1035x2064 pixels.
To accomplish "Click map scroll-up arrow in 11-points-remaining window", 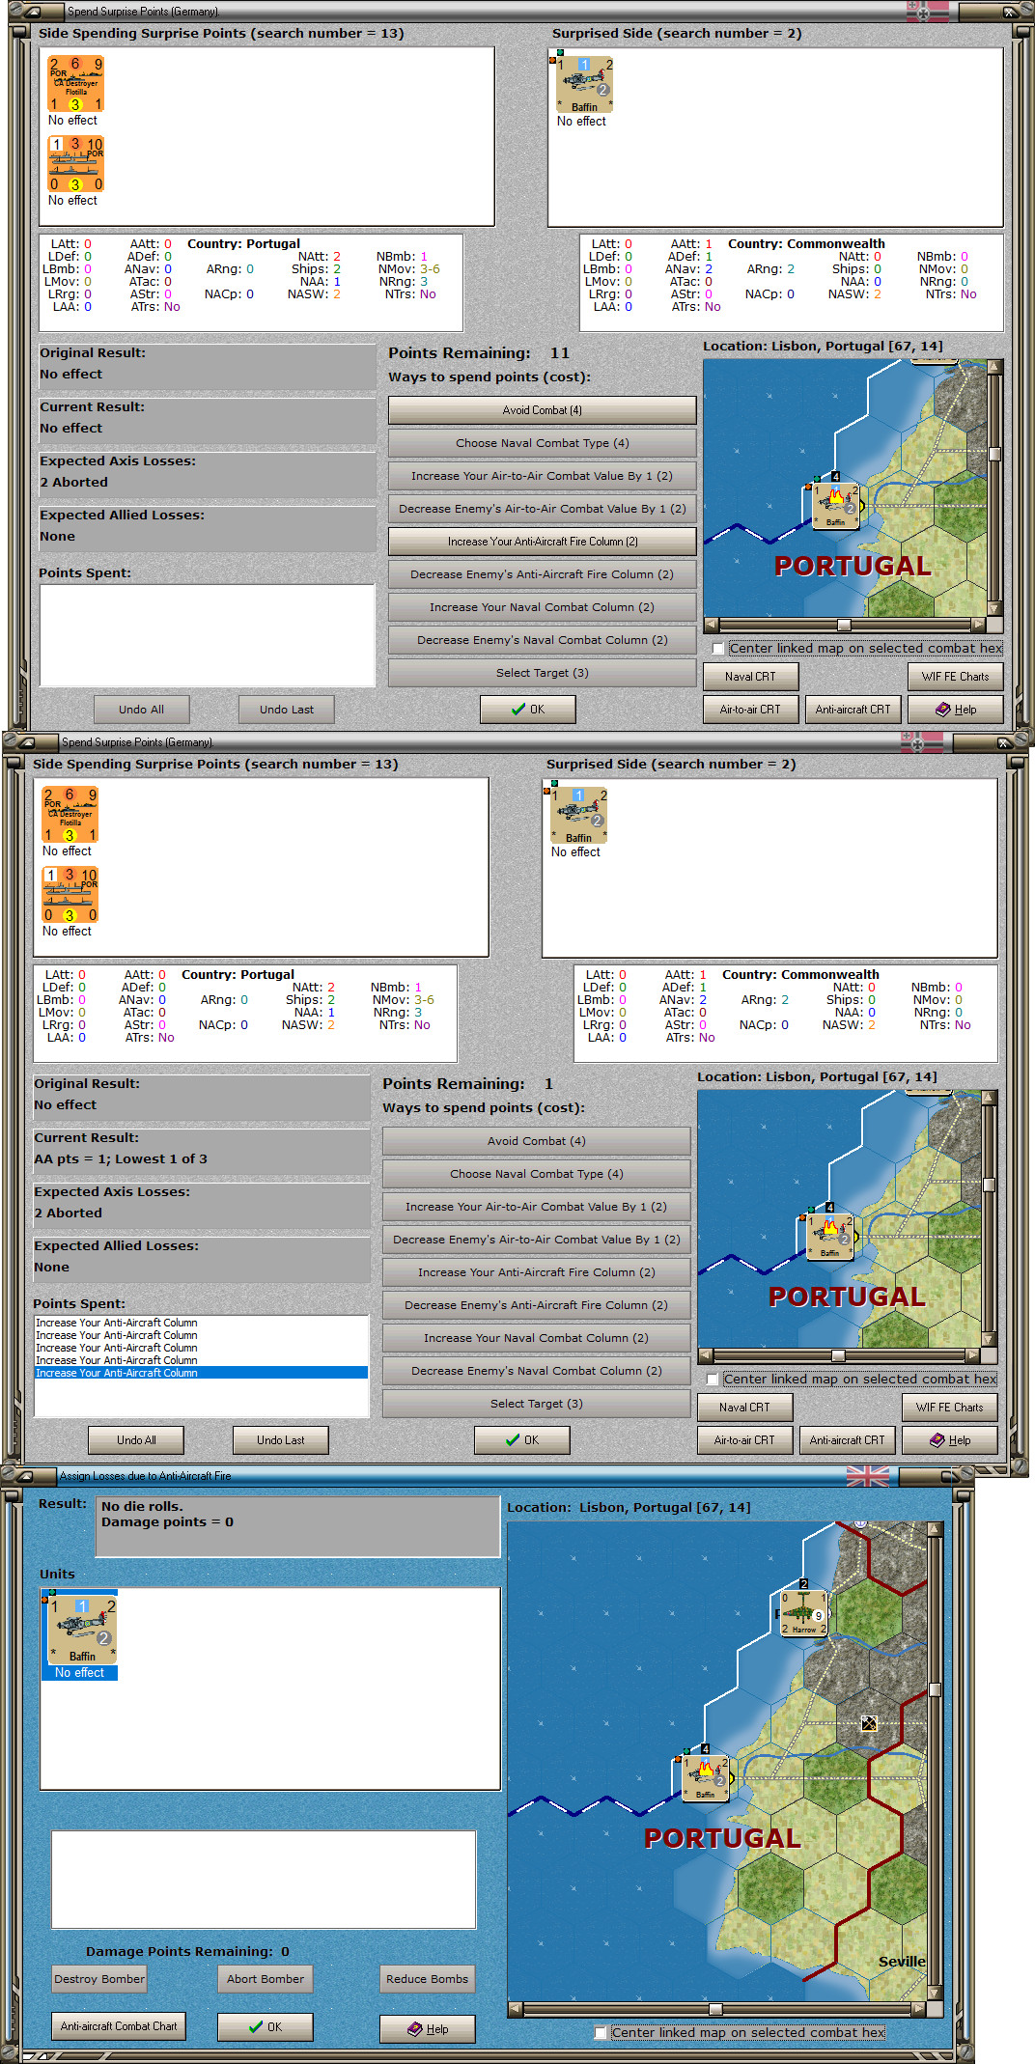I will pyautogui.click(x=994, y=367).
